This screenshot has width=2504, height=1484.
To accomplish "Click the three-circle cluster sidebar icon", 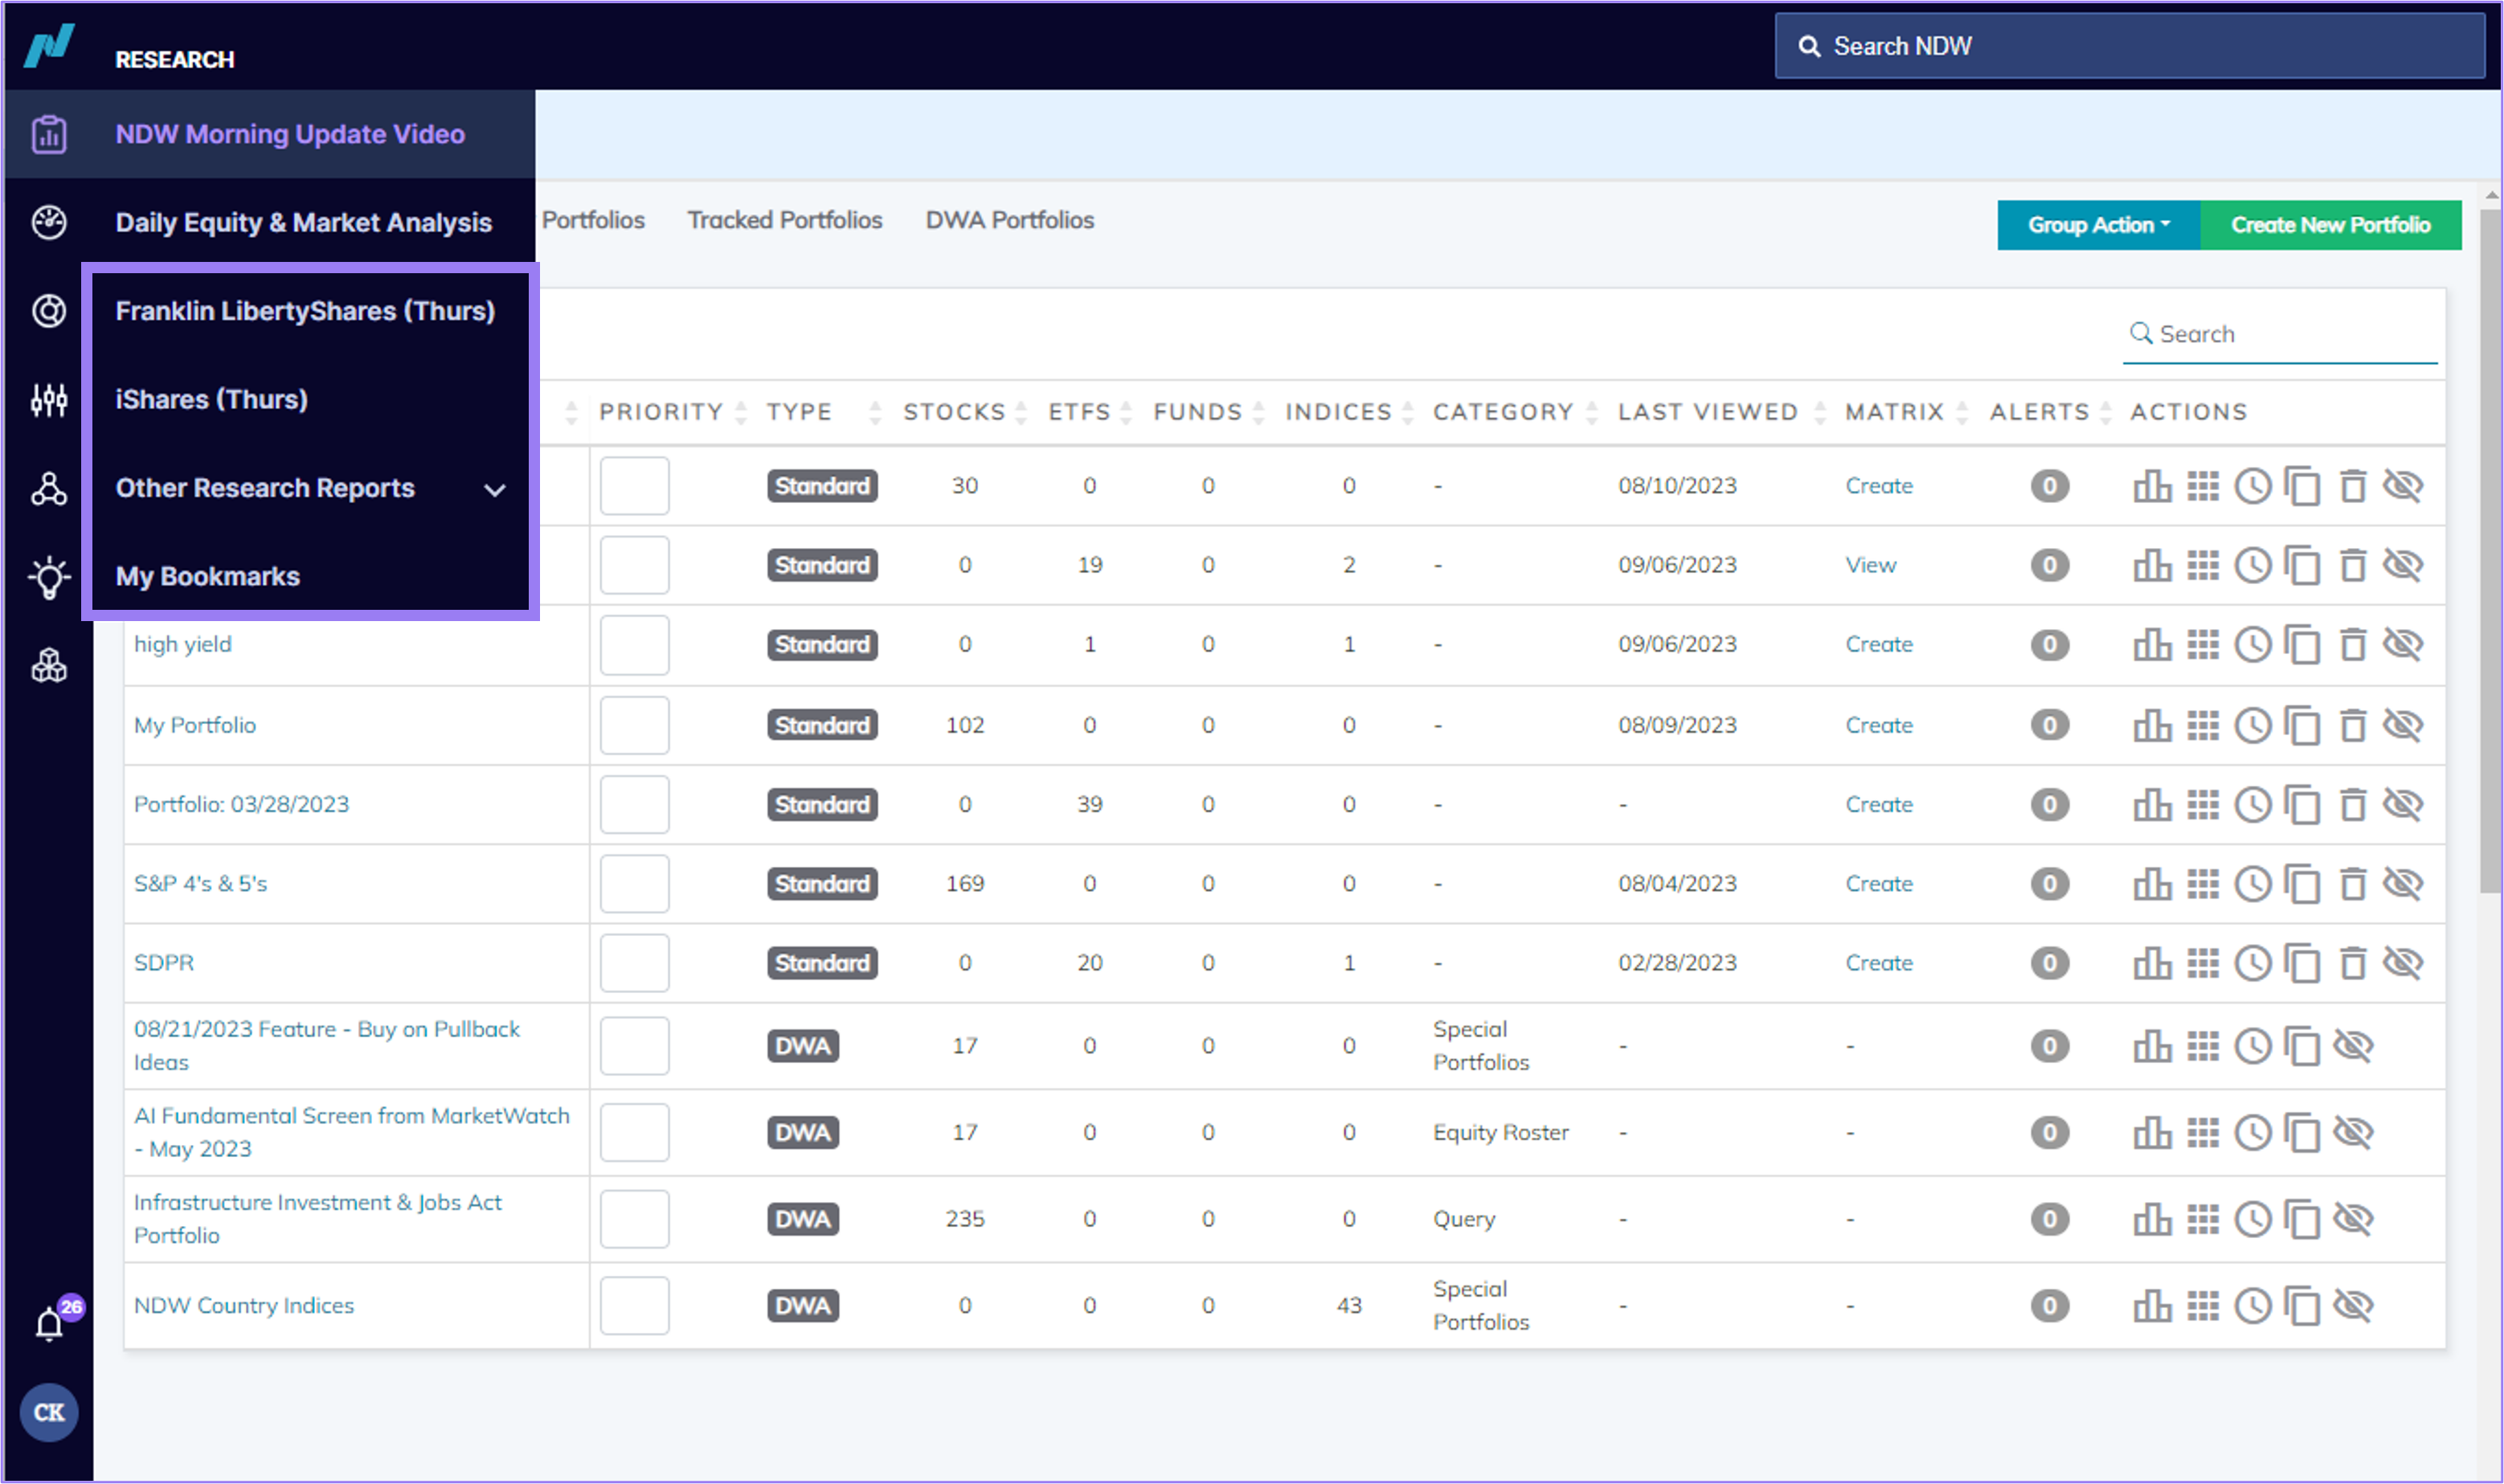I will (x=49, y=488).
